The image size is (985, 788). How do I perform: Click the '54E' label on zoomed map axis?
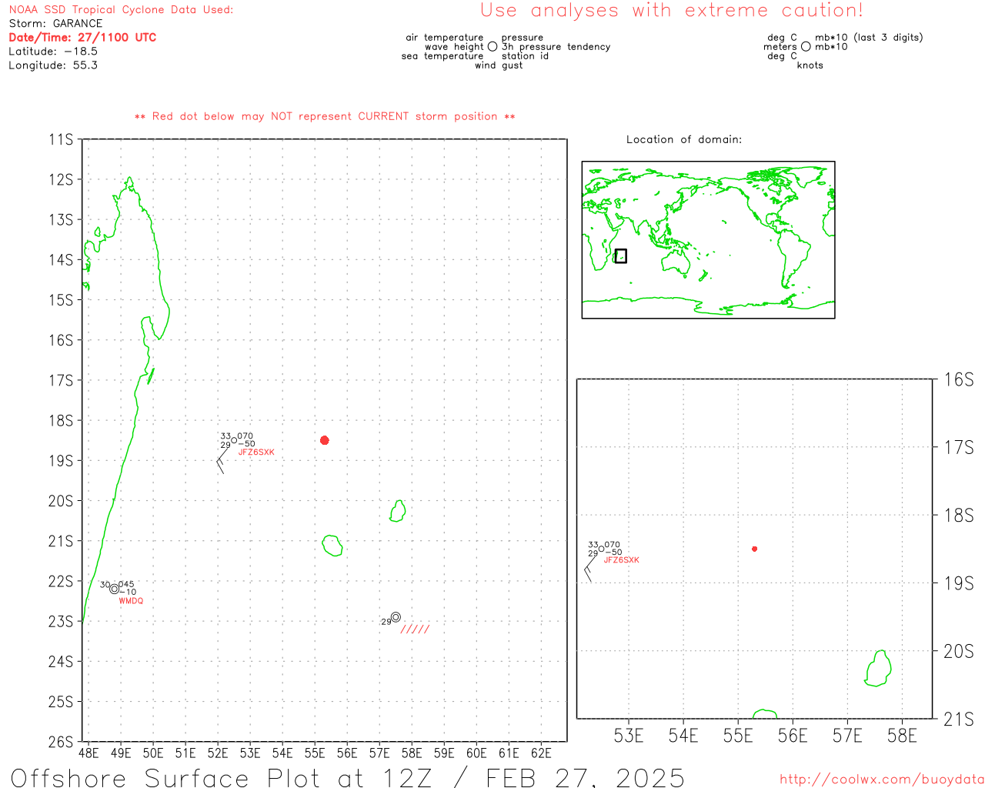683,736
